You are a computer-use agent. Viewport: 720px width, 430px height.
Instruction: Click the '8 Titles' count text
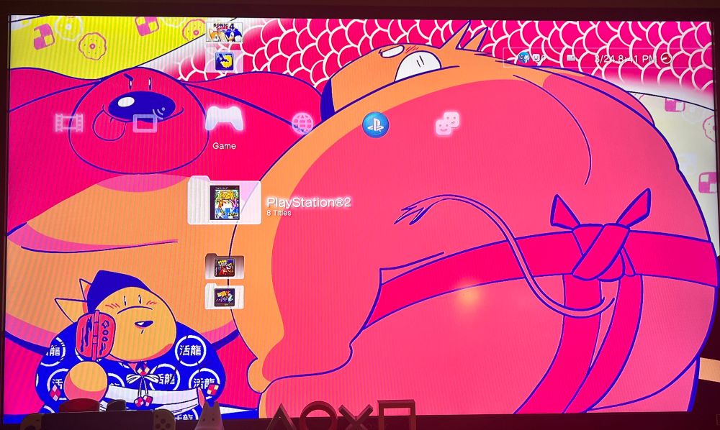point(279,213)
